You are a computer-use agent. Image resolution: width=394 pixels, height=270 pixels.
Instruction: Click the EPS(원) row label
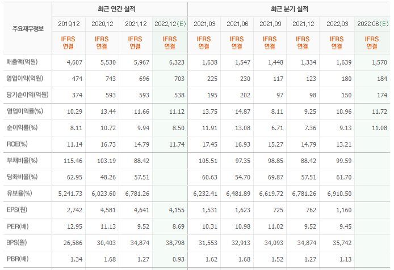[17, 209]
